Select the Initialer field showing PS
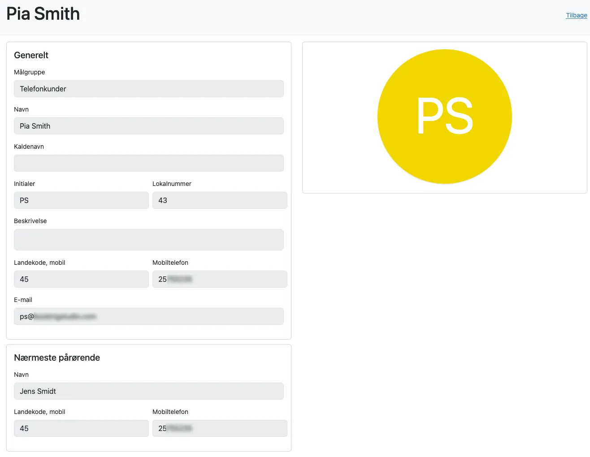Screen dimensions: 590x457 (81, 200)
